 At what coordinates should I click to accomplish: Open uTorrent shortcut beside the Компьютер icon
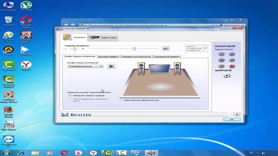pos(26,6)
